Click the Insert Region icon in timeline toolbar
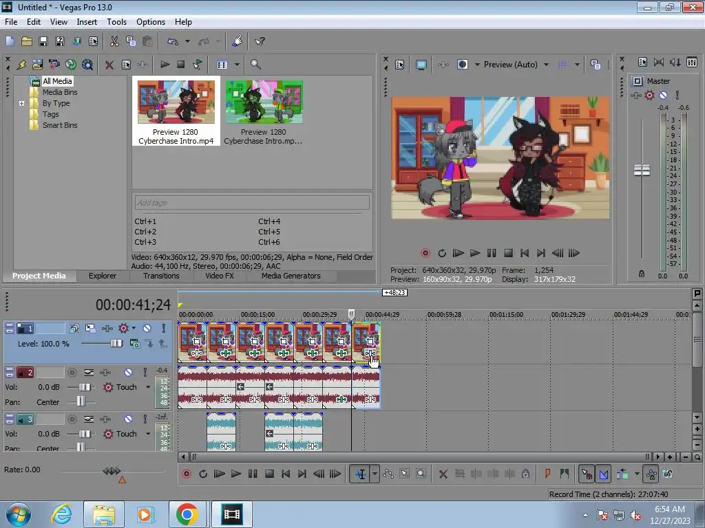 pyautogui.click(x=564, y=474)
